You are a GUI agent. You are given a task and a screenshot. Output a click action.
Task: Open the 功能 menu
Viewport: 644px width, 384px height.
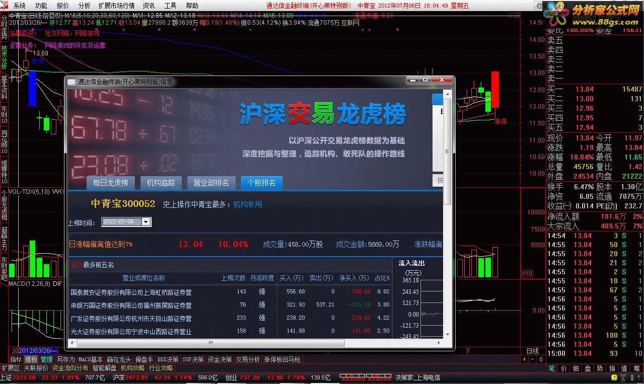click(41, 6)
